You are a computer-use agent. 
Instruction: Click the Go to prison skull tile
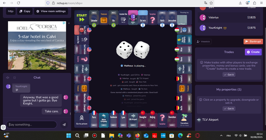82,120
